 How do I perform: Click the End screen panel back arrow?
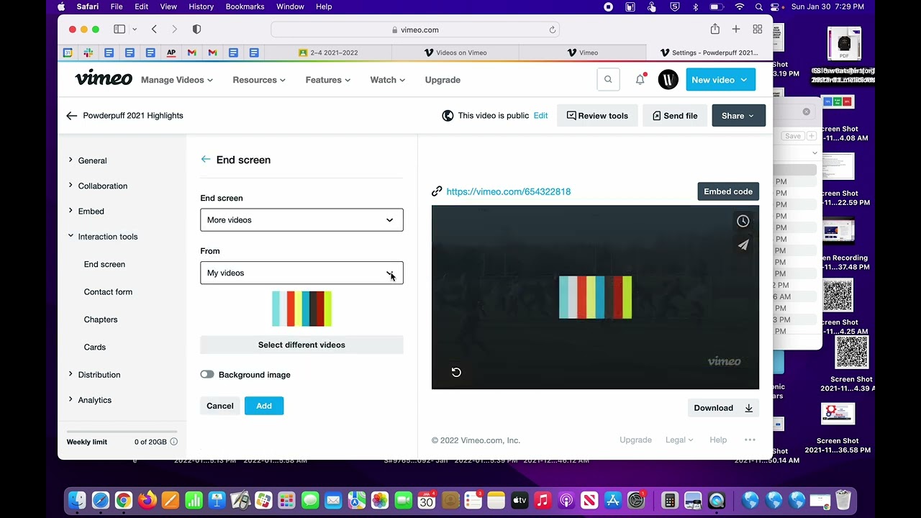206,160
